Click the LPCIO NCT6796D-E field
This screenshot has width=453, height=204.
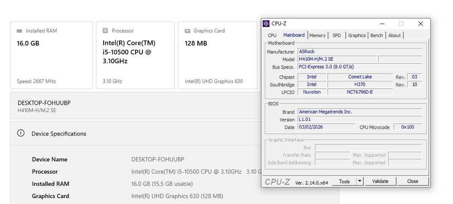[x=360, y=92]
